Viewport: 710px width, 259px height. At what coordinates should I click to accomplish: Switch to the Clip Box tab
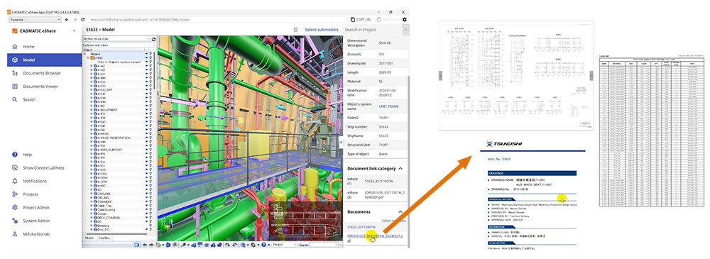tap(104, 238)
